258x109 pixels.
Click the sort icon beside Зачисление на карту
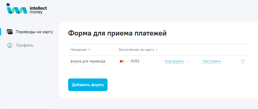(x=157, y=49)
